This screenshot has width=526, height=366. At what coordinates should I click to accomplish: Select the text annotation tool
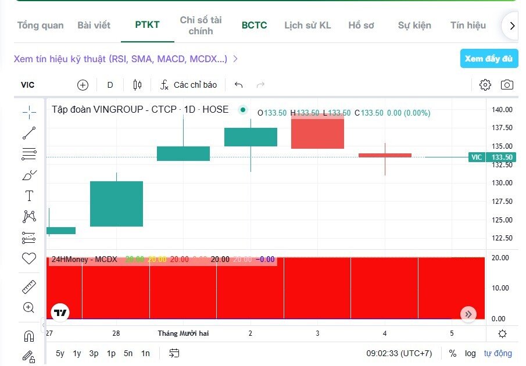tap(29, 196)
